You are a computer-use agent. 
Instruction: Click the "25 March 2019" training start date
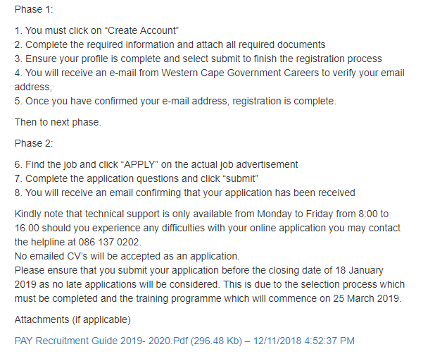367,298
